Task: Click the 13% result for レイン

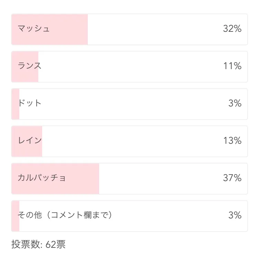Action: [x=232, y=141]
